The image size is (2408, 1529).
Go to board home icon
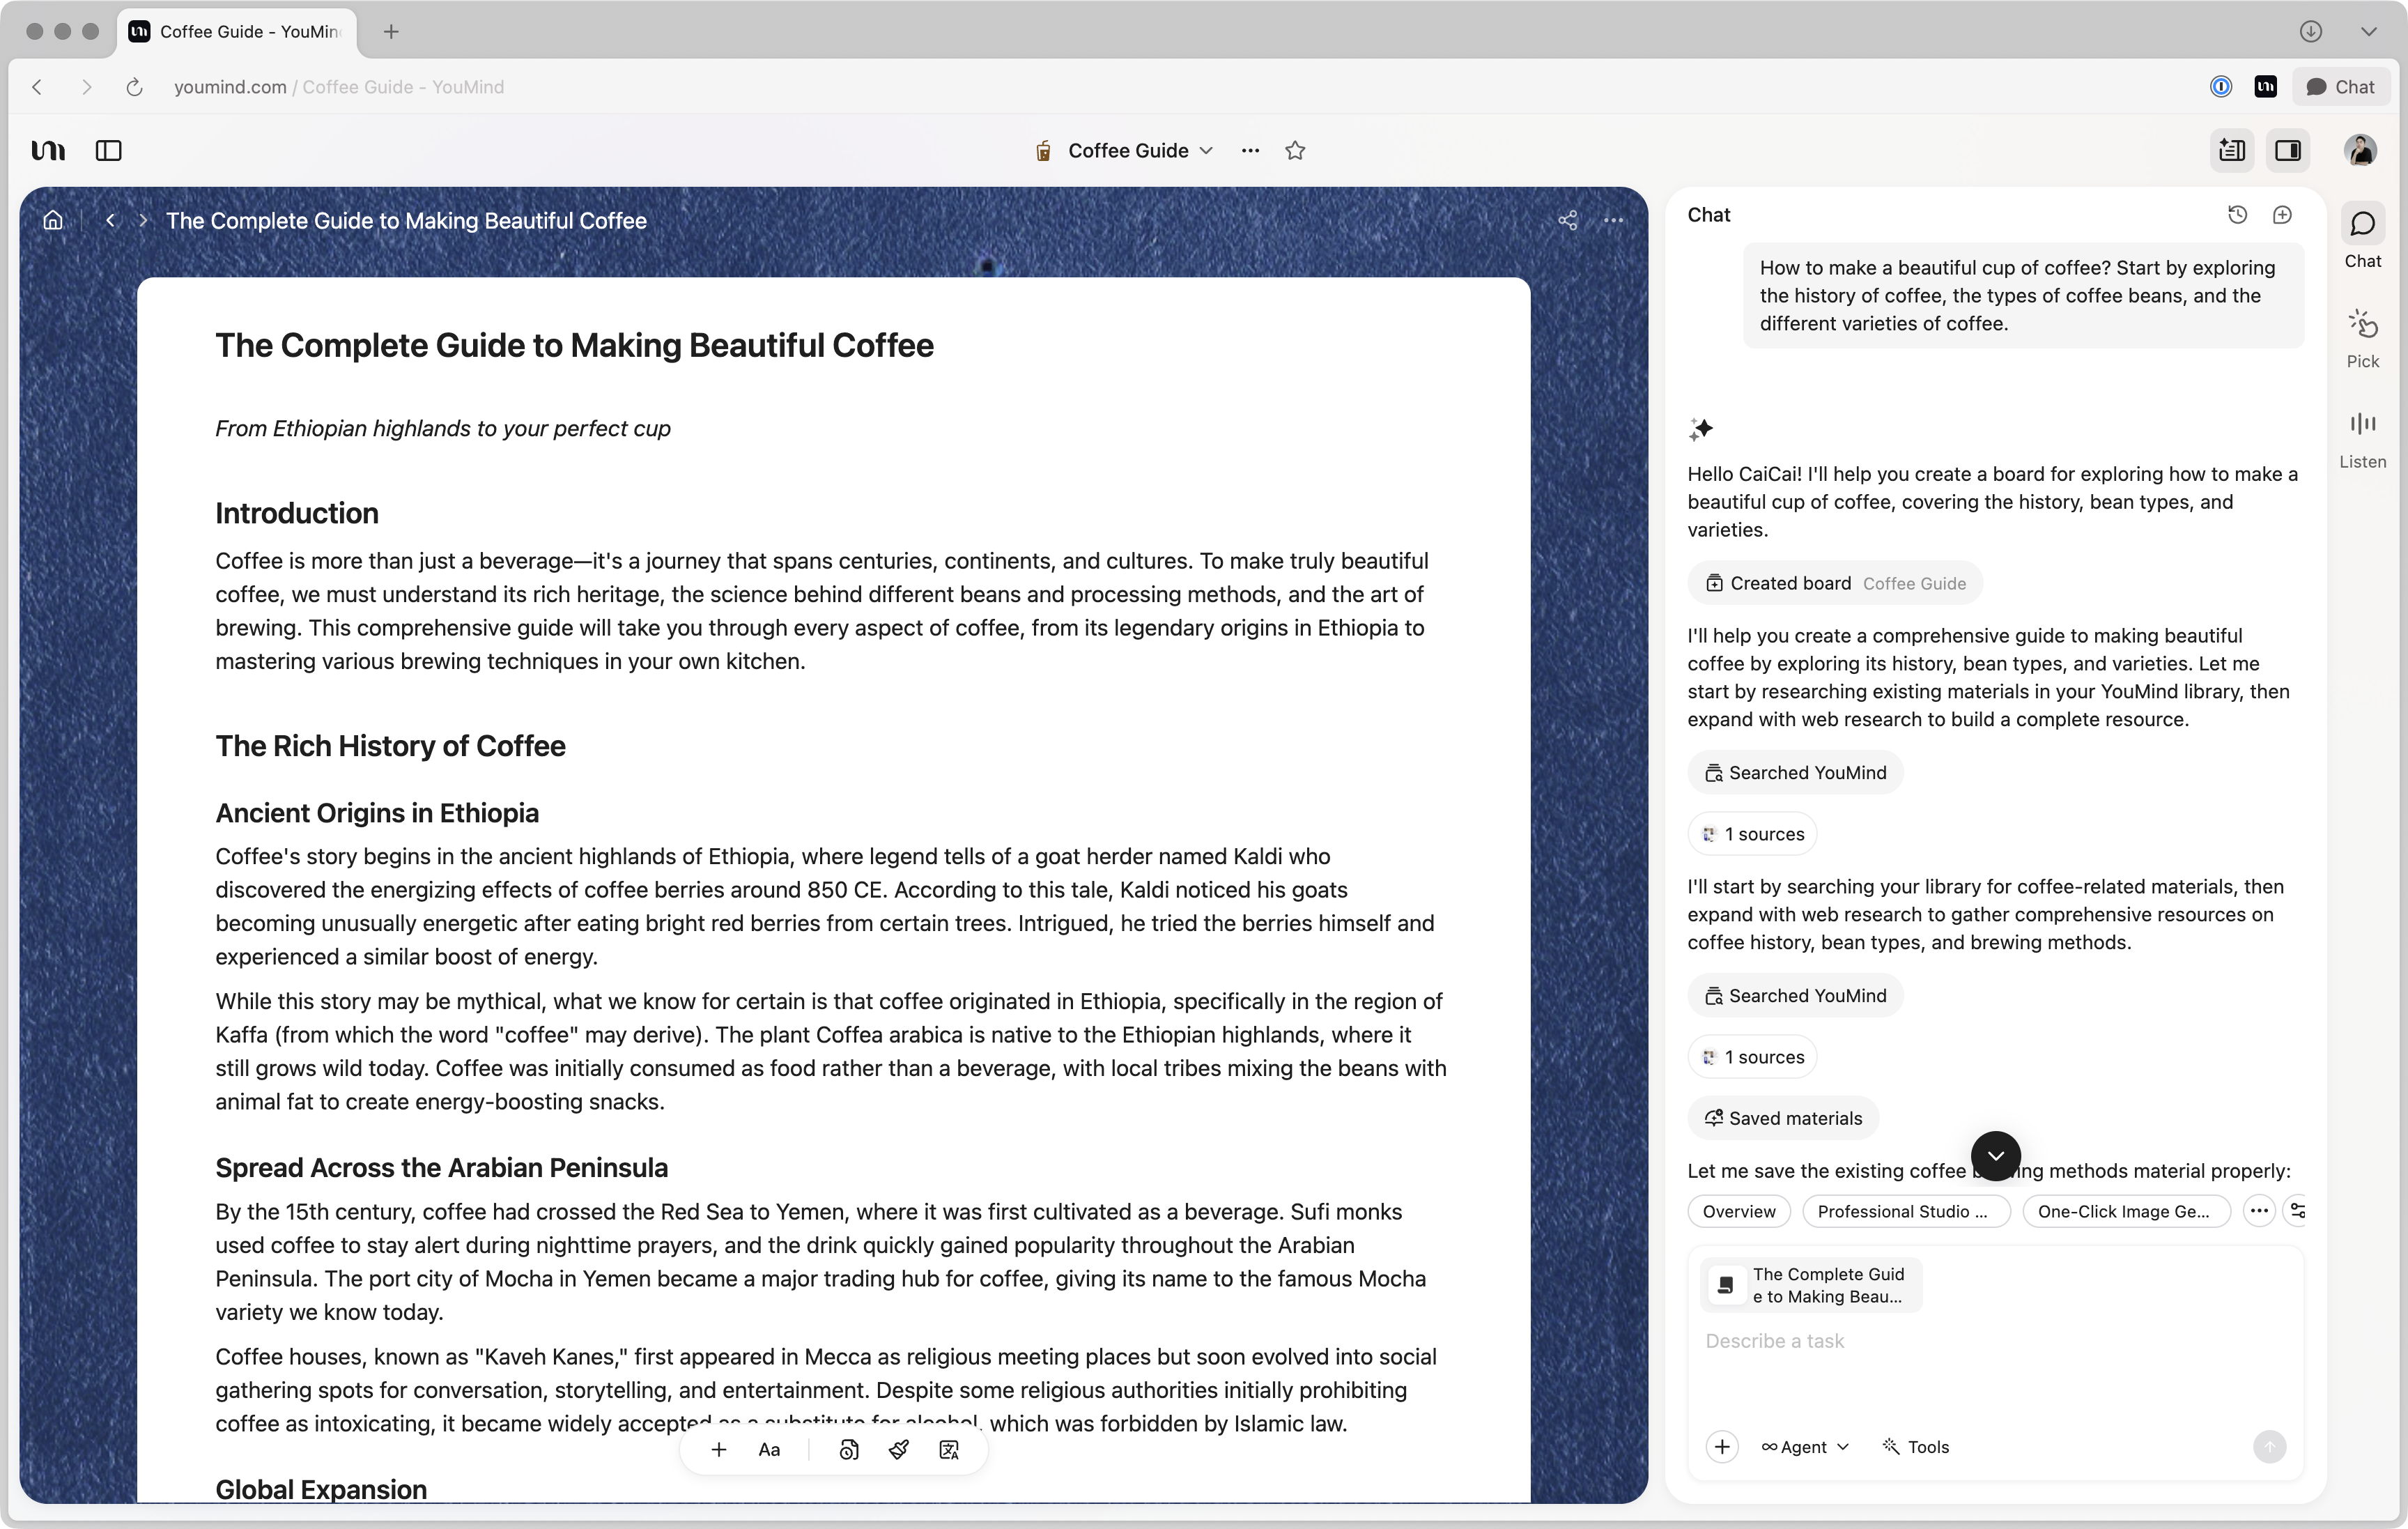pos(53,221)
